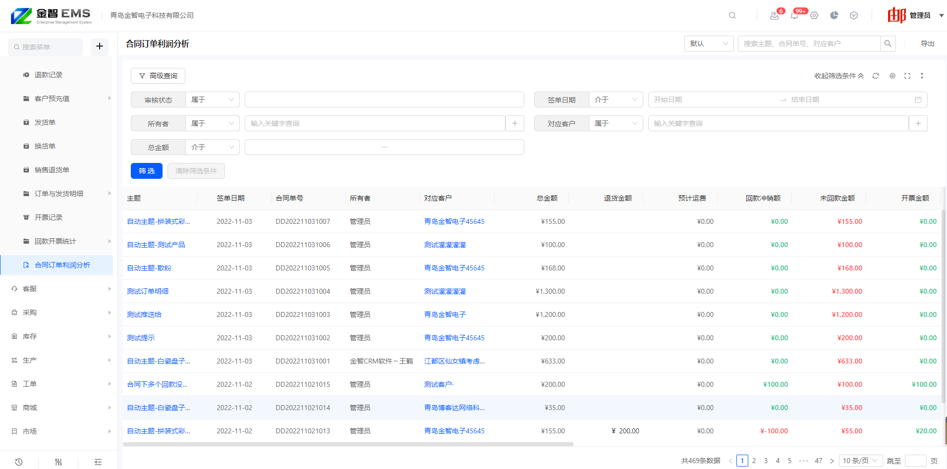Go to page 2 in pagination
Screen dimensions: 947x469
pyautogui.click(x=754, y=461)
